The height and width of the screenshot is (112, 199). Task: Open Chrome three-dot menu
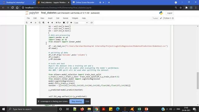[196, 7]
